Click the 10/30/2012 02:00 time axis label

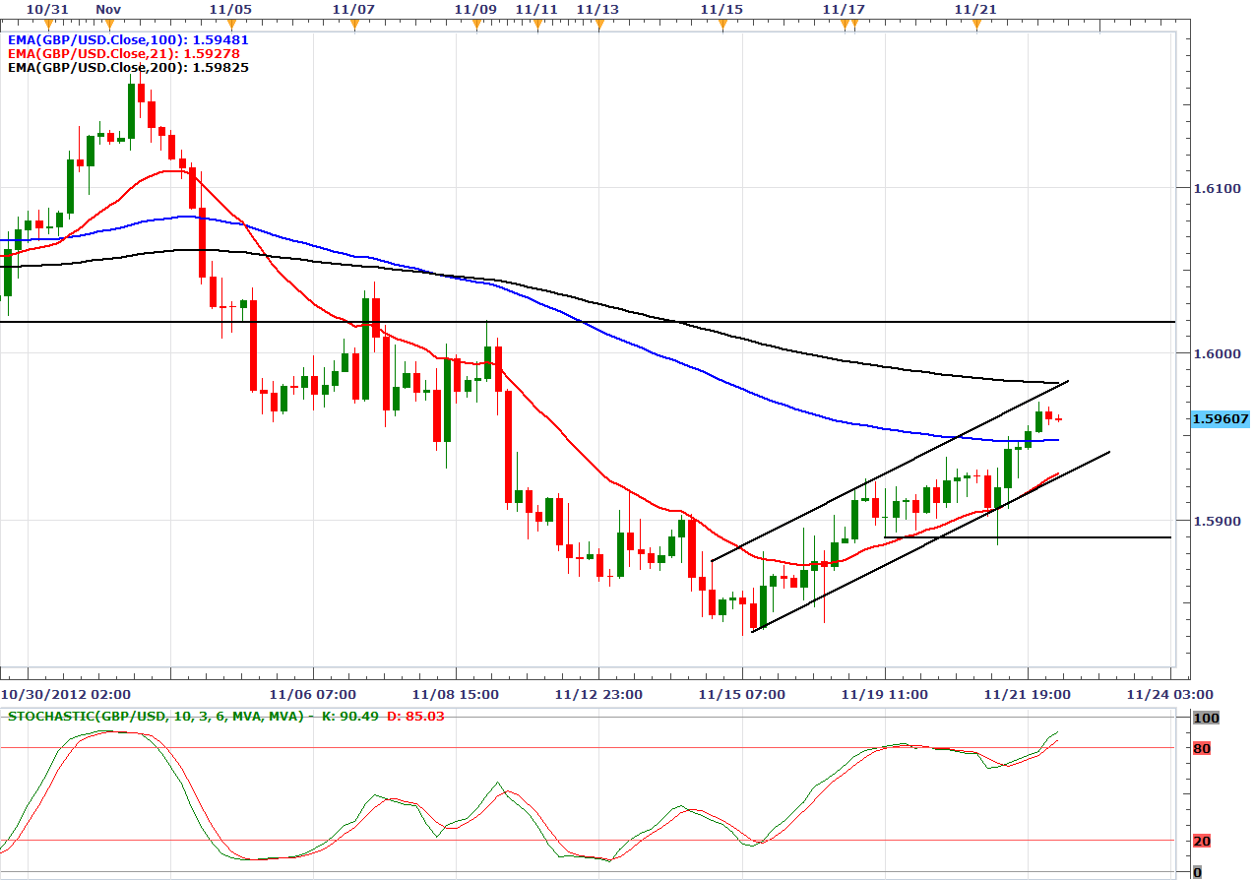coord(58,694)
